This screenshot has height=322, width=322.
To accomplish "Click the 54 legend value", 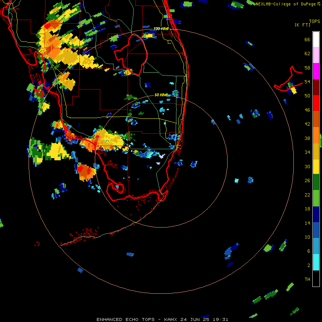I will pyautogui.click(x=307, y=82).
